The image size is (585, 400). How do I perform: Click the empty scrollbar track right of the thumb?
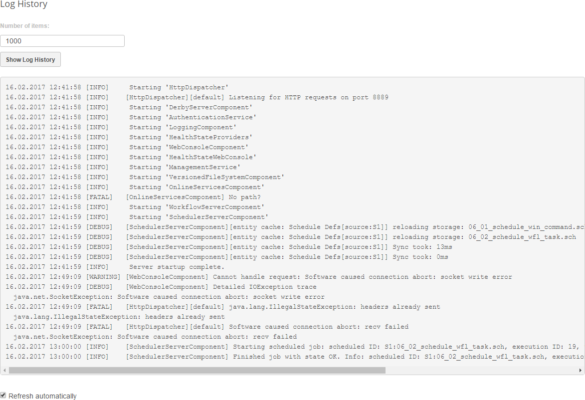click(x=479, y=371)
